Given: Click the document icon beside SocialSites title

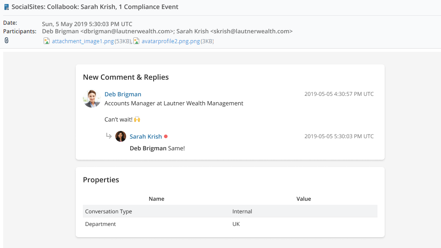Looking at the screenshot, I should [6, 7].
